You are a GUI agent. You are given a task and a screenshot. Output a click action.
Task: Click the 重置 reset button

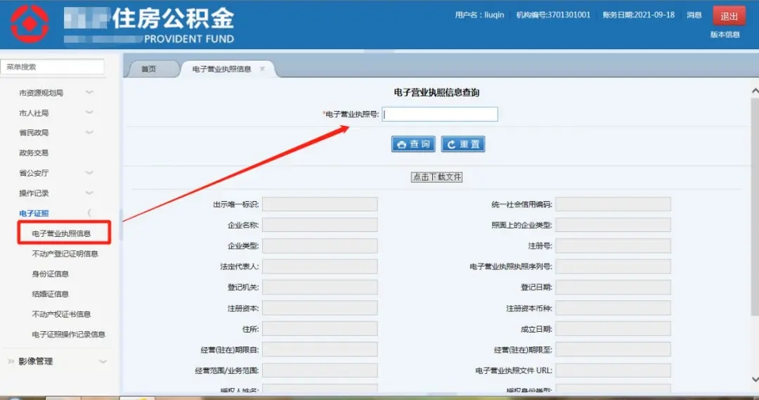pyautogui.click(x=463, y=144)
